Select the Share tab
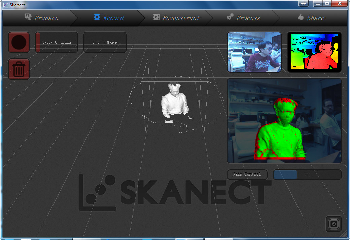Image resolution: width=350 pixels, height=240 pixels. [311, 18]
